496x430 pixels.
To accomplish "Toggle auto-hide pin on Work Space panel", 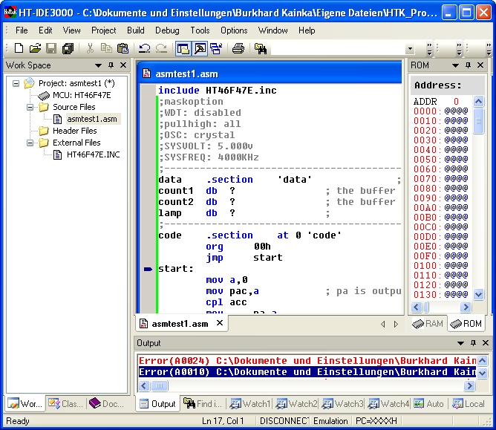I will point(111,65).
